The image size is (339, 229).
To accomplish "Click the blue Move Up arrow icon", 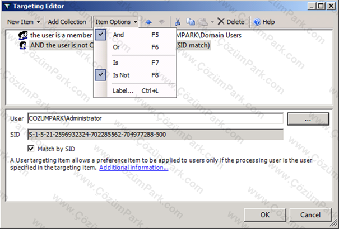I will click(x=148, y=22).
